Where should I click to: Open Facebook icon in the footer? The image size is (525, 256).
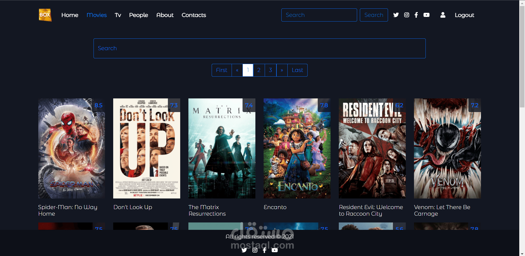264,250
